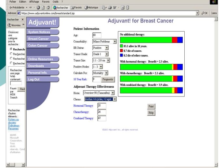Click the 10 Year Risk link label
This screenshot has height=168, width=224.
point(80,79)
